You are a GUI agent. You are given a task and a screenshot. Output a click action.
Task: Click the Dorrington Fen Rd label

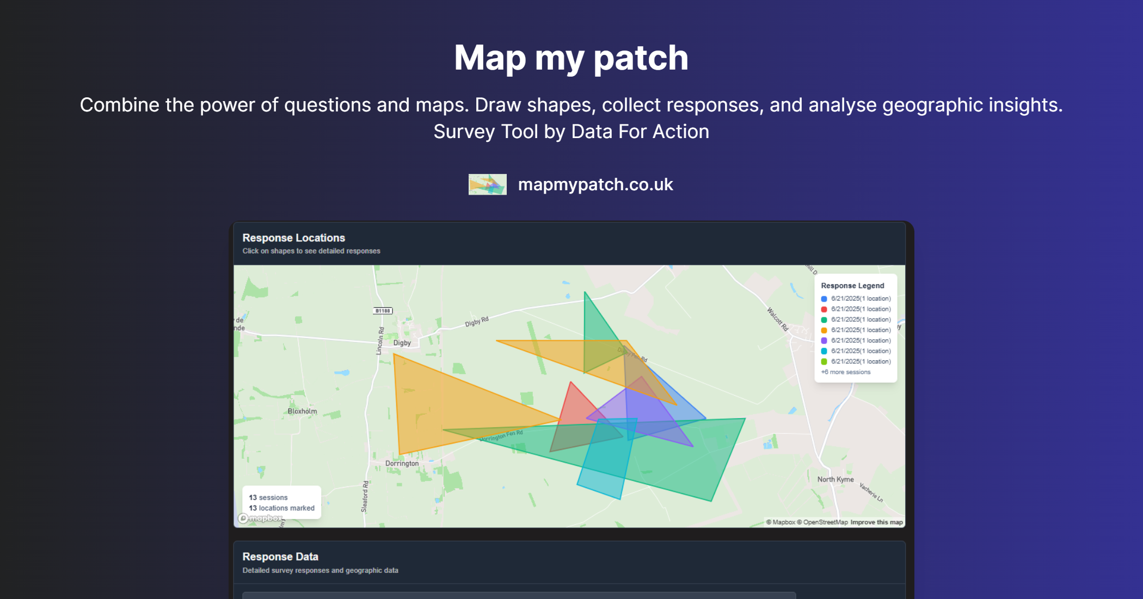(501, 436)
